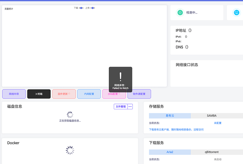Open the three-dot menu in disk info

click(x=130, y=107)
